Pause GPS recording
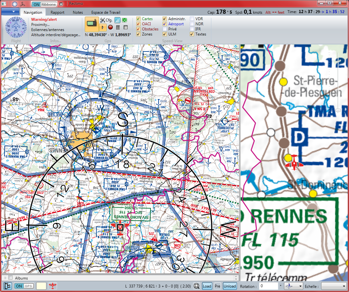 pos(118,28)
